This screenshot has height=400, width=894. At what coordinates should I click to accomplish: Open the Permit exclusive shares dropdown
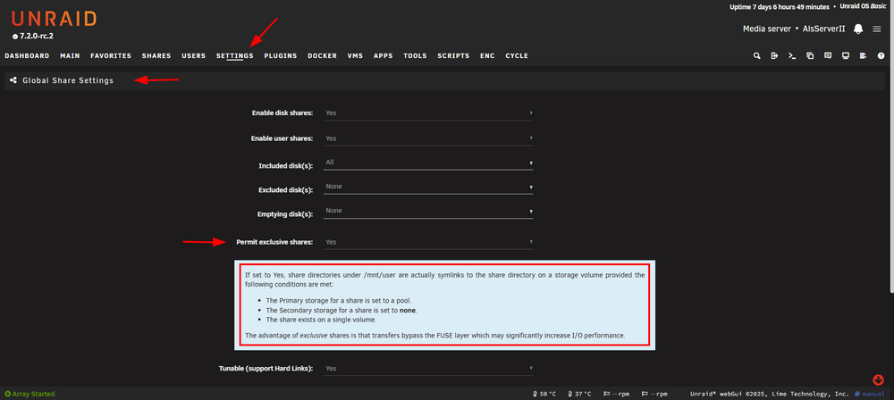click(428, 242)
